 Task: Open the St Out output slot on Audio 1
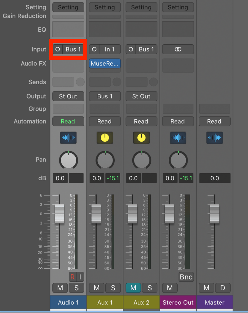[68, 96]
